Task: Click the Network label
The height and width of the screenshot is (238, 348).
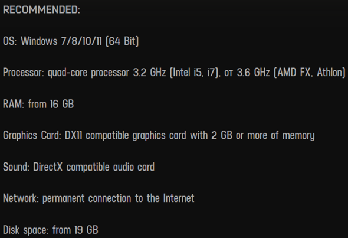Action: 21,198
